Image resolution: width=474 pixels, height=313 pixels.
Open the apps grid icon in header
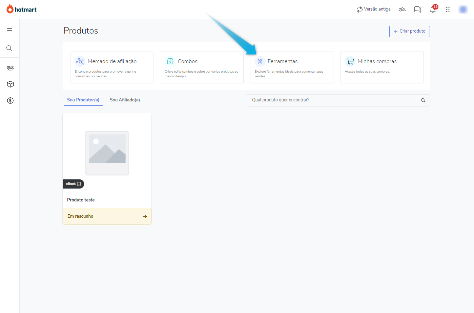click(448, 9)
